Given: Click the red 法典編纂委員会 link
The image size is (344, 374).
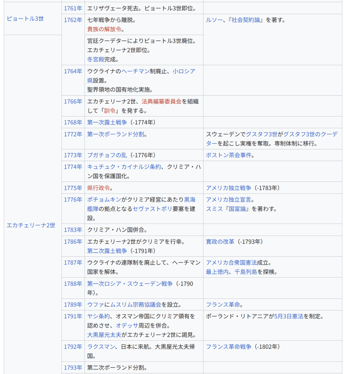Looking at the screenshot, I should [161, 102].
